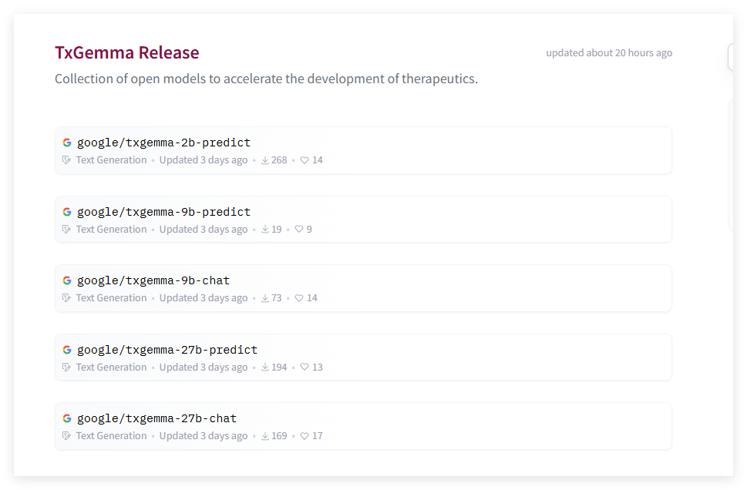The image size is (747, 490).
Task: Click the download icon showing 268 downloads
Action: tap(265, 160)
